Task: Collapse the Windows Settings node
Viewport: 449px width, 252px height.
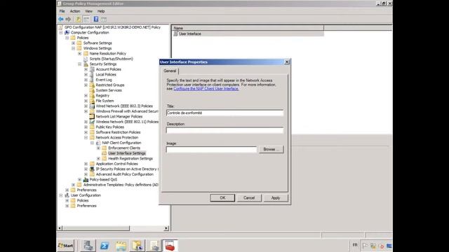Action: pos(73,48)
